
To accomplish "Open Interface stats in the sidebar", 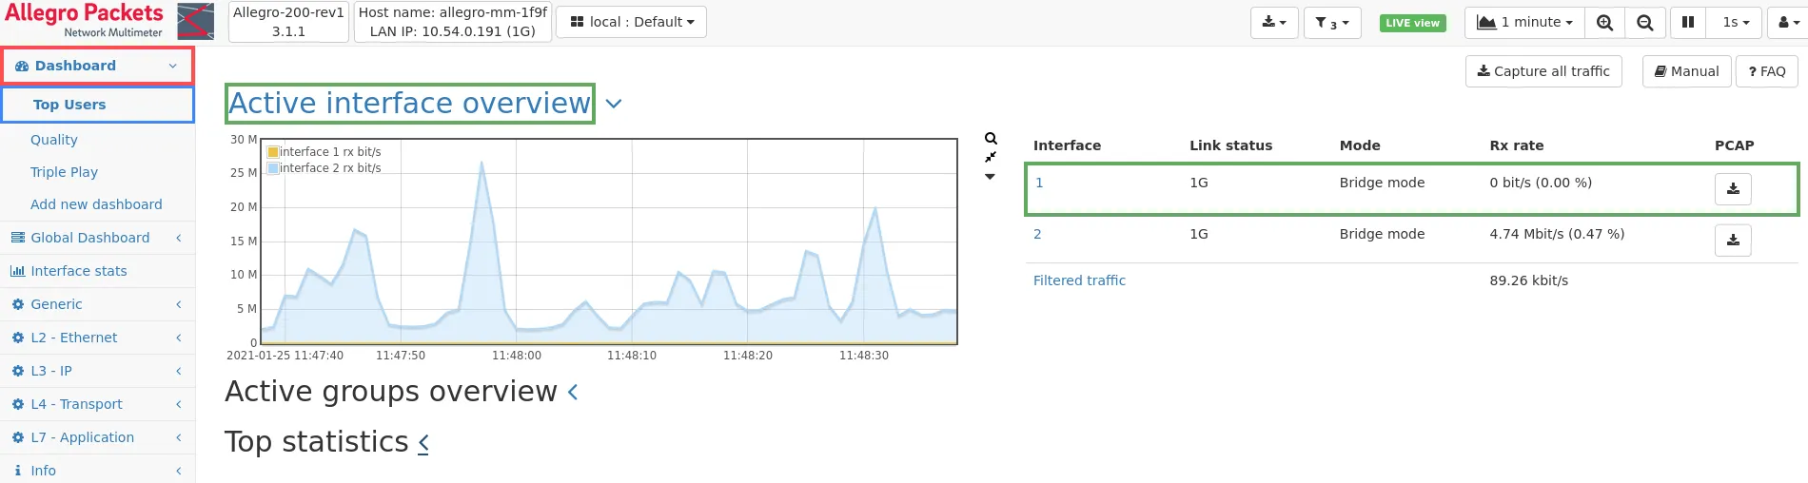I will point(78,271).
